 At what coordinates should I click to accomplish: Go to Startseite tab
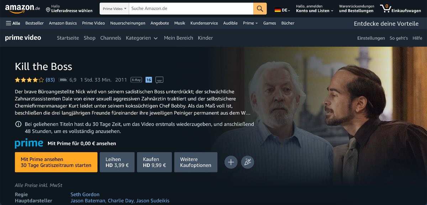[x=68, y=38]
